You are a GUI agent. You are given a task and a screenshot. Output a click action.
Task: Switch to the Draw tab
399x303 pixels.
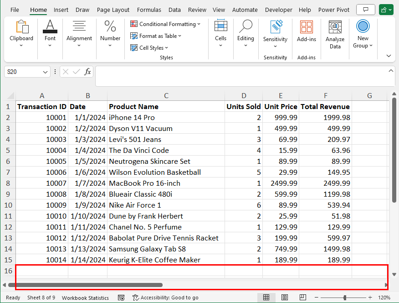(x=82, y=10)
